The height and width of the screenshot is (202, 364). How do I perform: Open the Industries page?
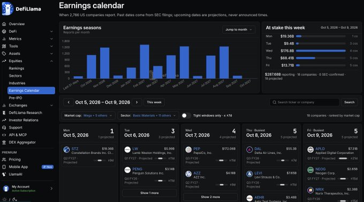[17, 83]
